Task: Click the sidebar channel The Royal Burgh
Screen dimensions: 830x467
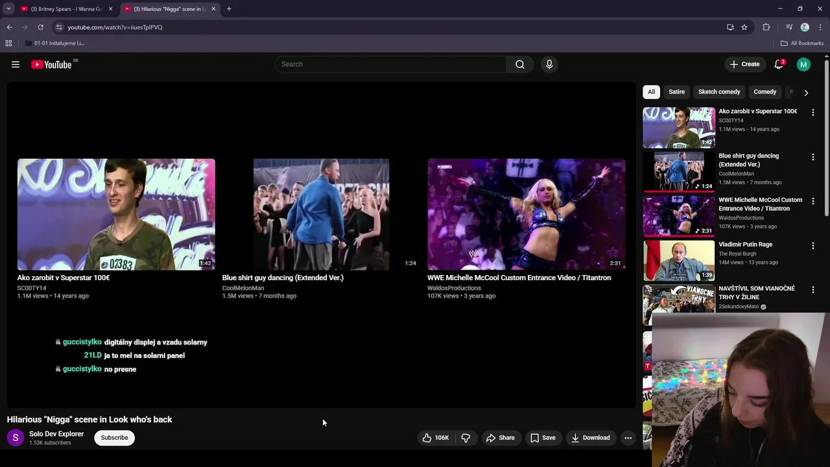Action: 737,254
